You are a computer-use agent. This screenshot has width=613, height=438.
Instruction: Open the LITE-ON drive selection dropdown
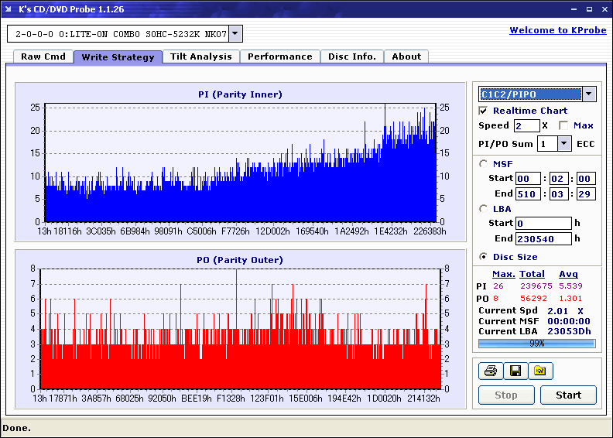236,34
